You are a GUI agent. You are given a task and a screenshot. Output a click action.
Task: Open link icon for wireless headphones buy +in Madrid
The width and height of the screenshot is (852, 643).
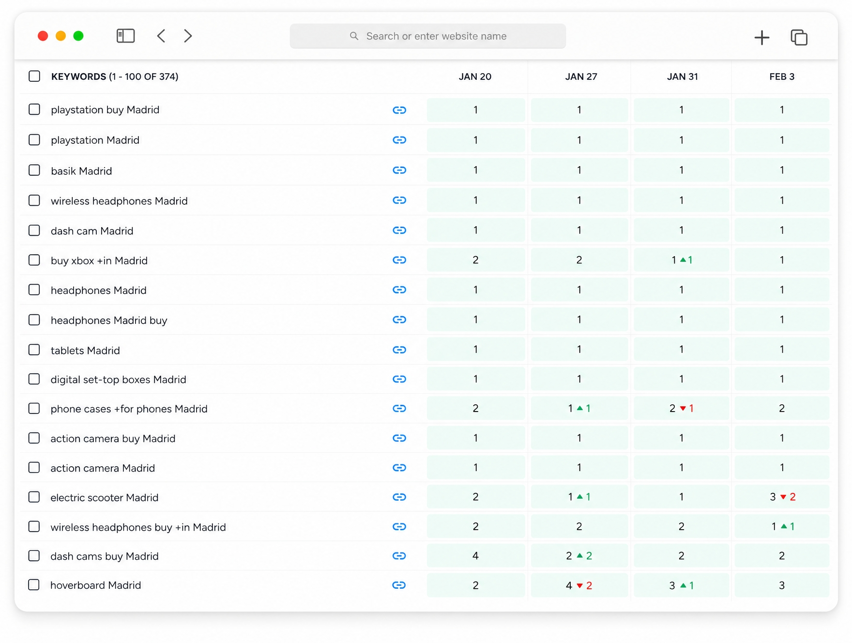pyautogui.click(x=399, y=527)
